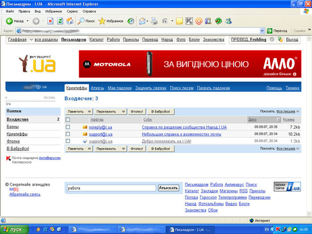Screen dimensions: 312x234
Task: Click the Windows пуск Start button
Action: coord(14,230)
